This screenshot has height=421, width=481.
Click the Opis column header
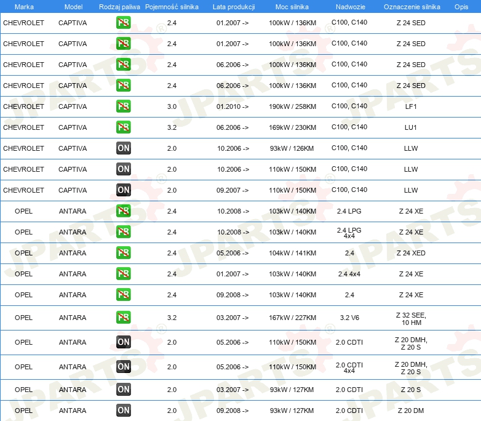(461, 6)
